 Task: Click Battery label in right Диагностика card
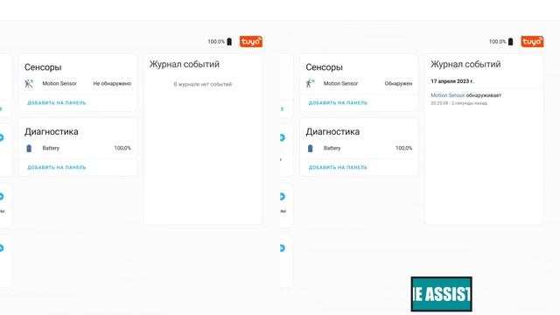click(332, 148)
